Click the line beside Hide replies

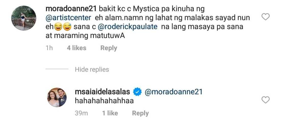pos(57,69)
